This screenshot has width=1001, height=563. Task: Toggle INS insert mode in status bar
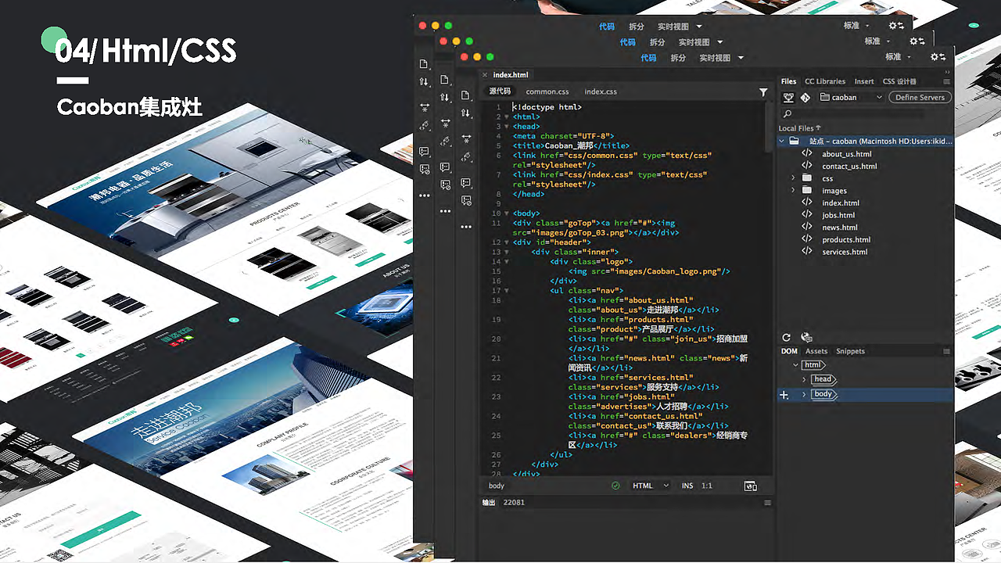pyautogui.click(x=687, y=486)
